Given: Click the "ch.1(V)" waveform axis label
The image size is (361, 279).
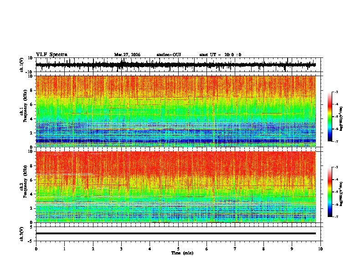Looking at the screenshot, I should tap(22, 65).
